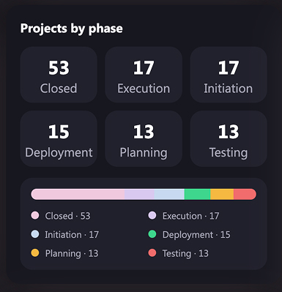Screen dimensions: 282x292
Task: Click the 'Projects by phase' heading
Action: (x=72, y=29)
